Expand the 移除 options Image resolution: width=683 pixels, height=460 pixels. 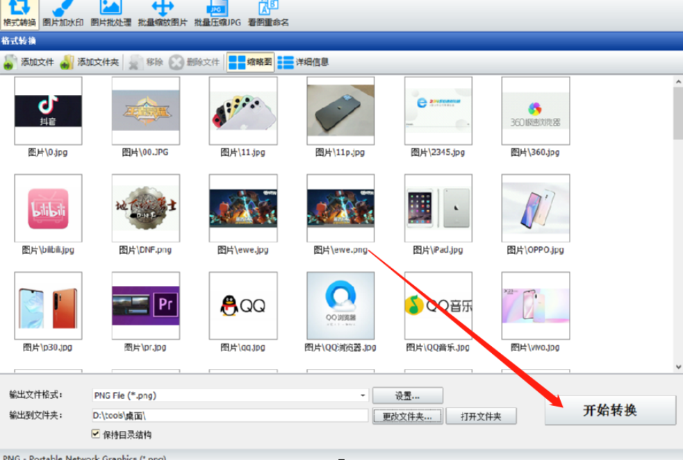point(149,62)
